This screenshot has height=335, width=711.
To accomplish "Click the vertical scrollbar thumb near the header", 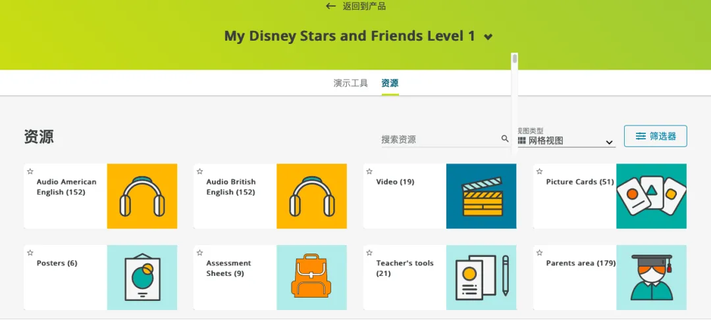I will click(515, 58).
